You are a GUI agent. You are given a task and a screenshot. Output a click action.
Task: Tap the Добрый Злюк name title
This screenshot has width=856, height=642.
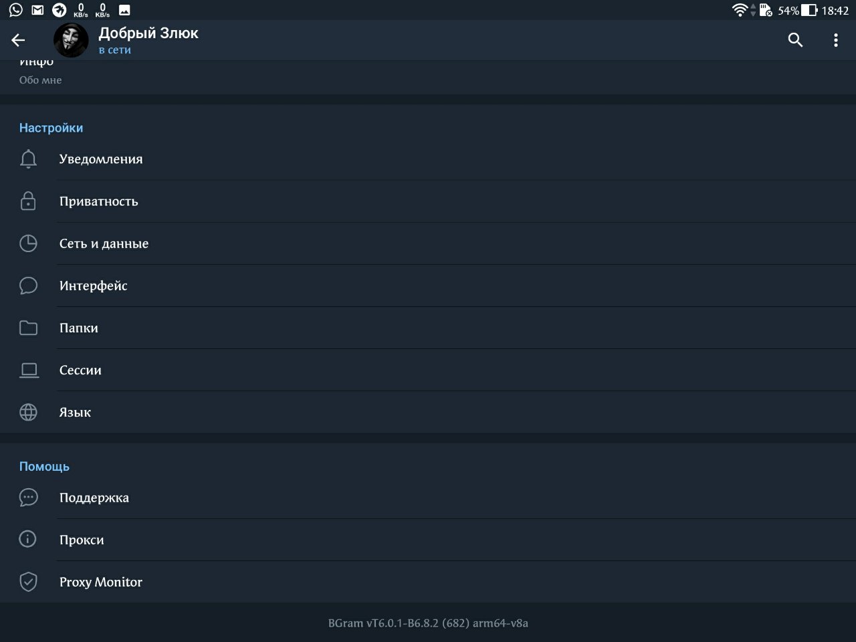coord(148,33)
